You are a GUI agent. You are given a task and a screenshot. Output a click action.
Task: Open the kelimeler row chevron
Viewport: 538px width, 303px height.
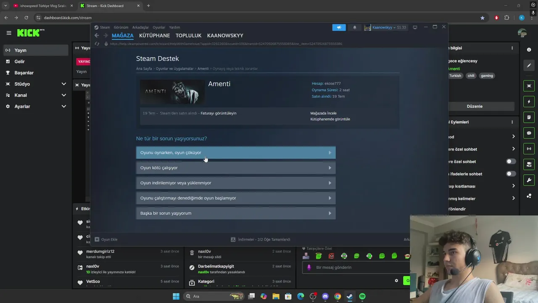513,198
